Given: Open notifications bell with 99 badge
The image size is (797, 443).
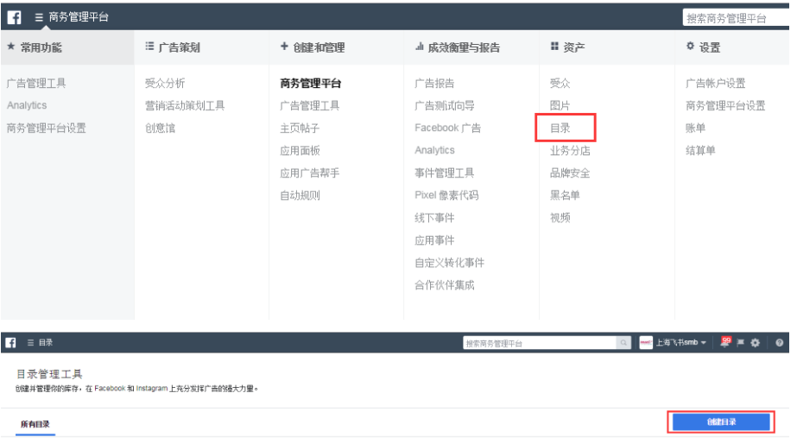Looking at the screenshot, I should click(x=725, y=342).
